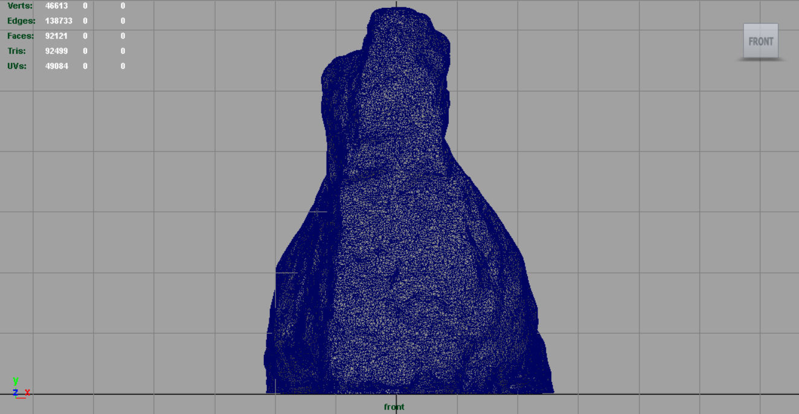
Task: Click the UVs count 49084
Action: (x=57, y=66)
